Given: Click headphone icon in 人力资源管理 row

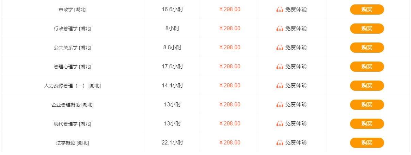Looking at the screenshot, I should 280,86.
